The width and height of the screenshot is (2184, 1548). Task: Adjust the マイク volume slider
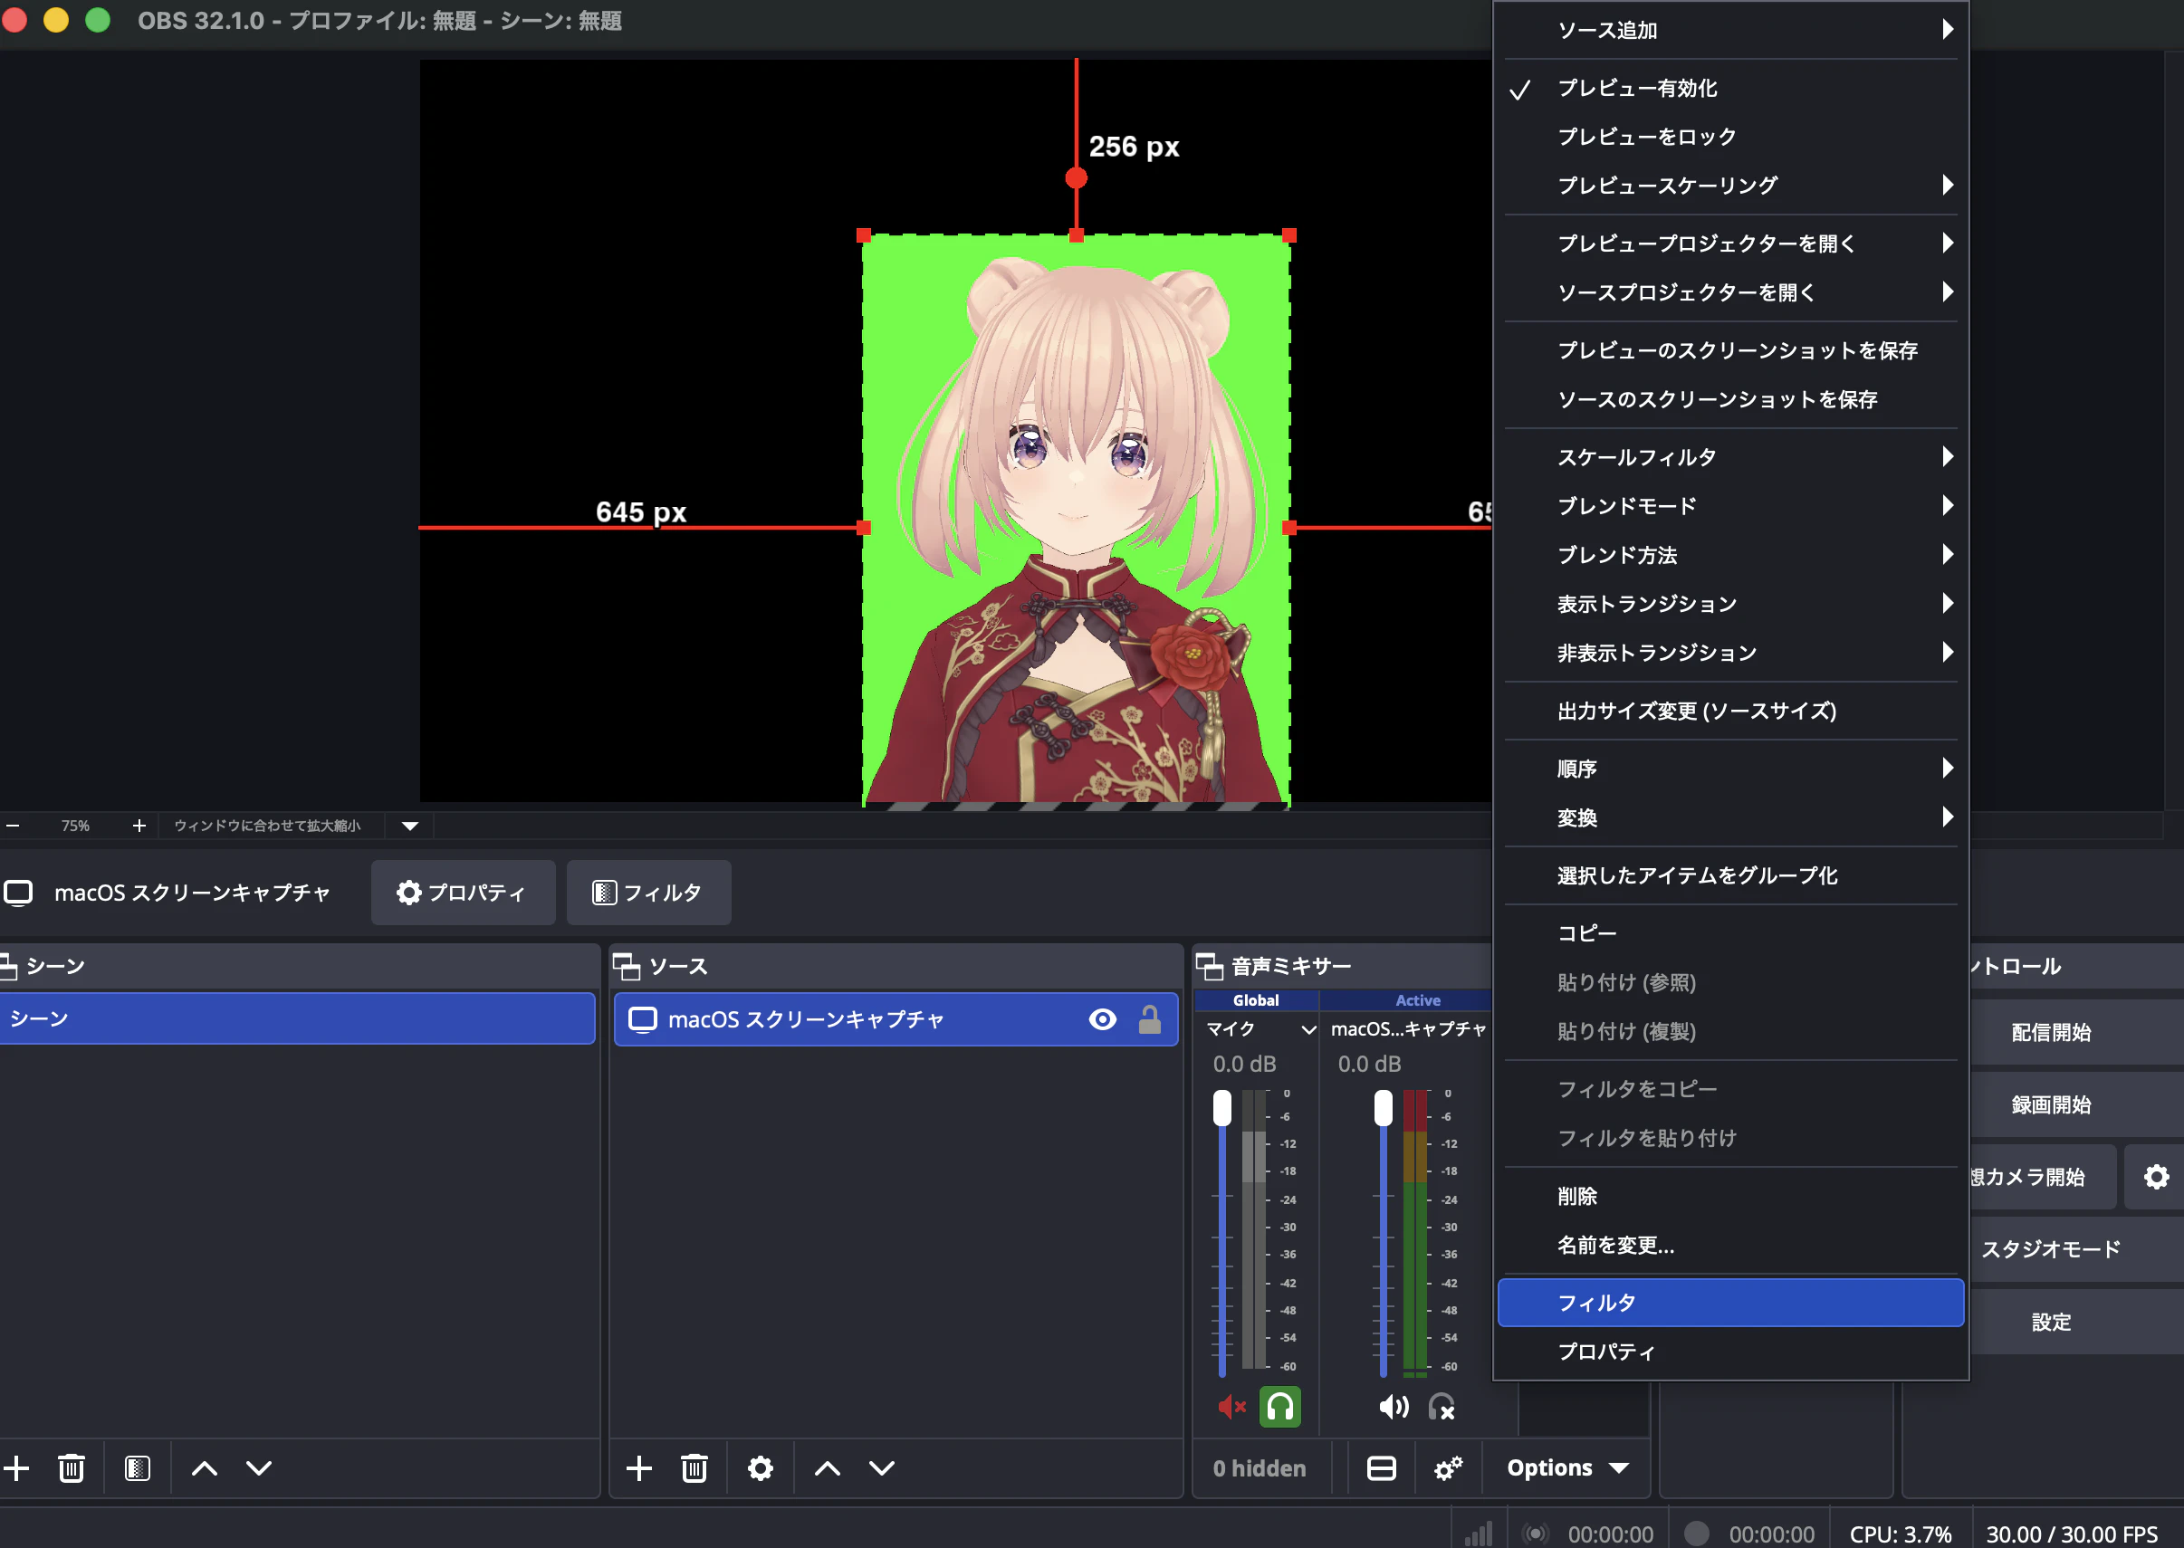(1221, 1109)
